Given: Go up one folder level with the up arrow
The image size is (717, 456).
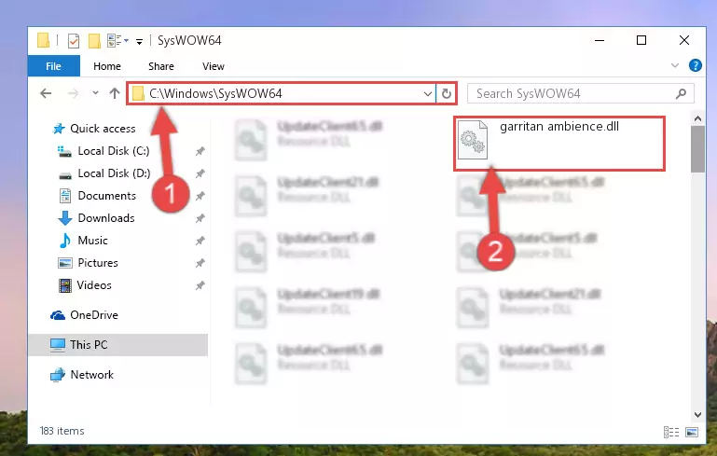Looking at the screenshot, I should click(x=115, y=93).
